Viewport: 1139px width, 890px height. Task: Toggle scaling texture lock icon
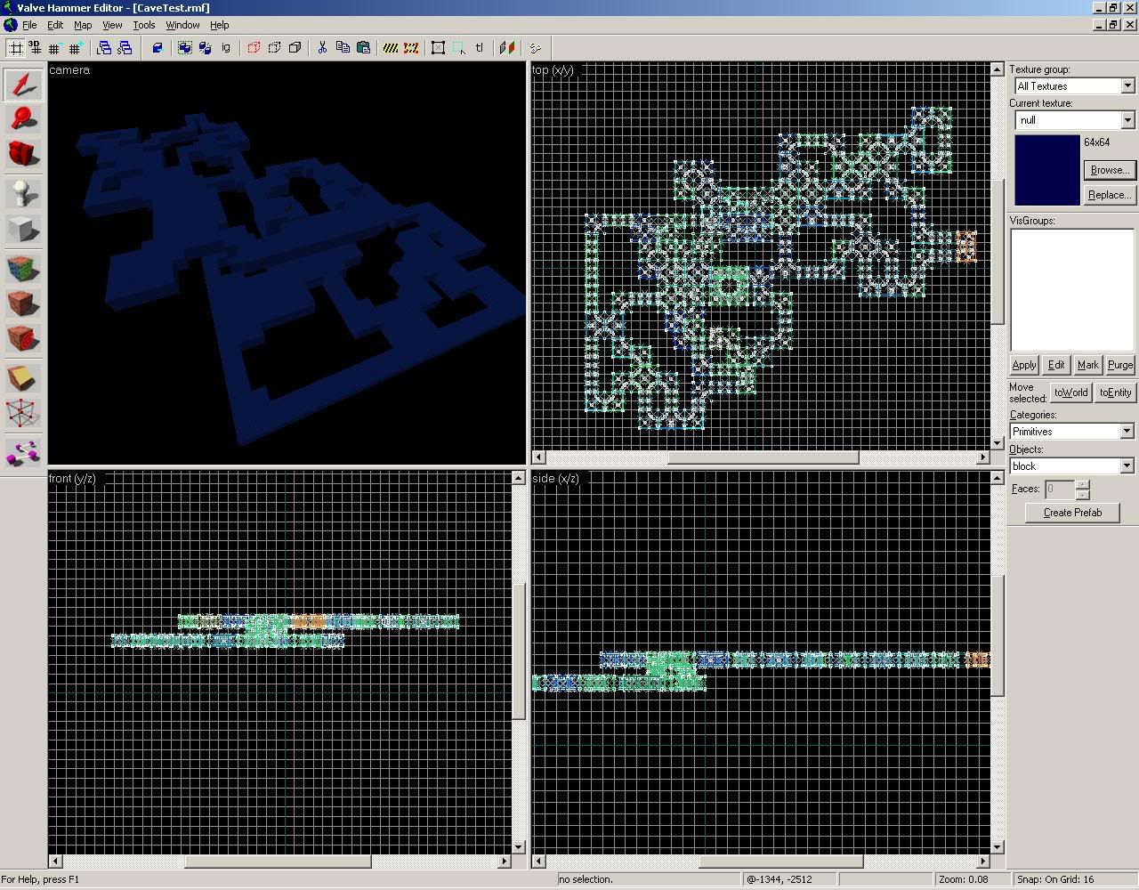(x=506, y=48)
